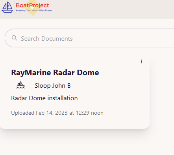
Task: Click the yellow diamond marker over the logo
Action: (x=33, y=7)
